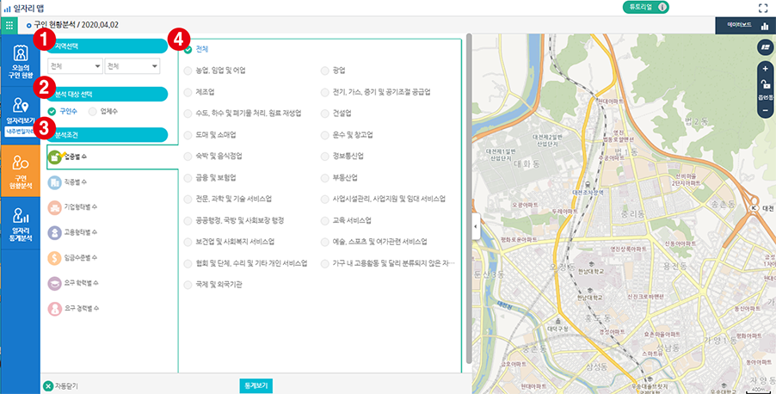Select the 구인수 radio button
Image resolution: width=776 pixels, height=394 pixels.
coord(62,111)
